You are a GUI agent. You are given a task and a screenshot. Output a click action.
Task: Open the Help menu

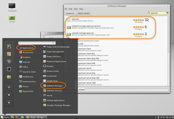click(81, 9)
